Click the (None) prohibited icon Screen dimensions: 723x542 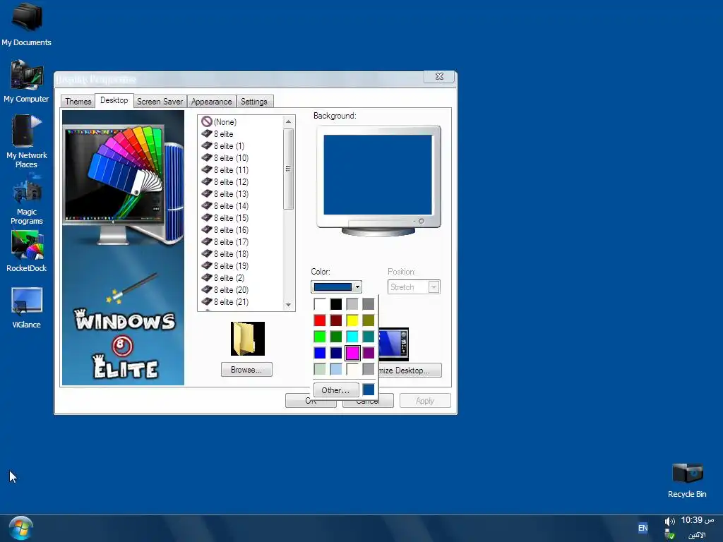point(207,121)
